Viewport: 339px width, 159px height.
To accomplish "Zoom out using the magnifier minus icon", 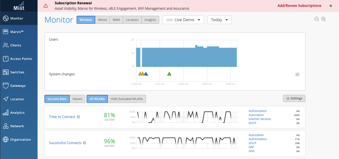I will (x=317, y=19).
